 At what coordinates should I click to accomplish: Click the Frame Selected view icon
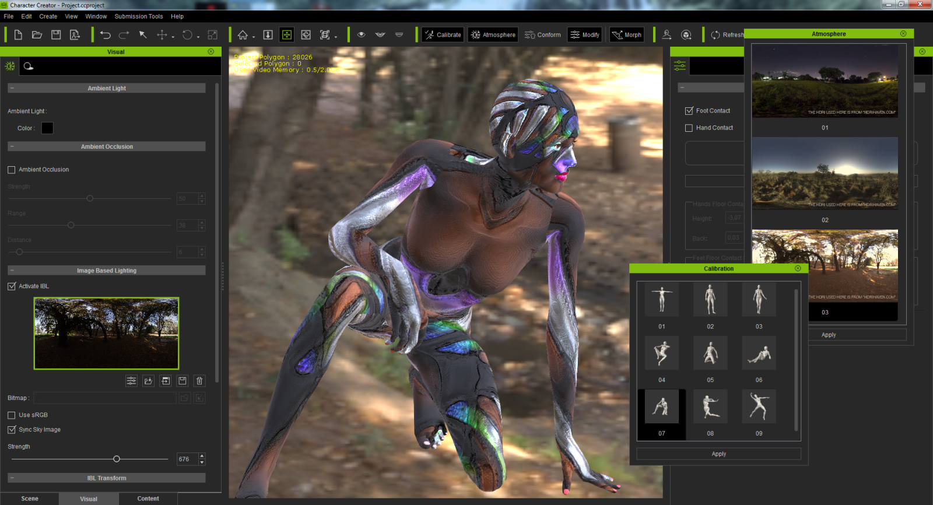tap(325, 35)
